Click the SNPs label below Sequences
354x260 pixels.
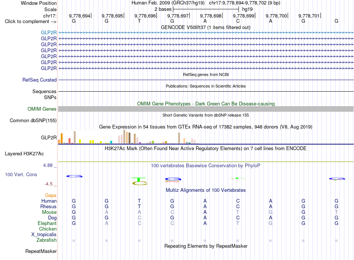coord(50,97)
